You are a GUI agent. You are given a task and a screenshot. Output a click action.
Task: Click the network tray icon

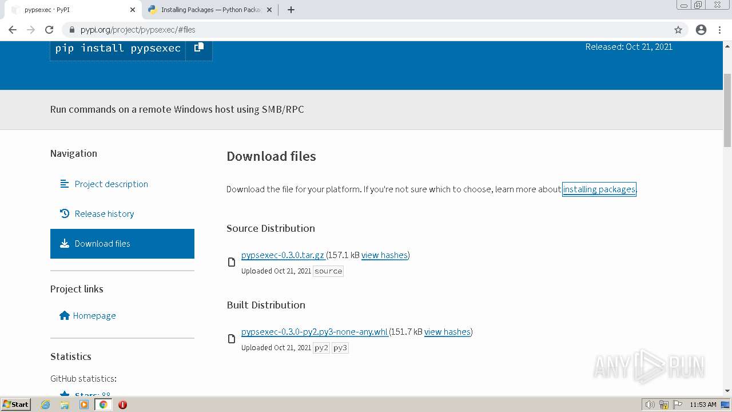point(664,405)
